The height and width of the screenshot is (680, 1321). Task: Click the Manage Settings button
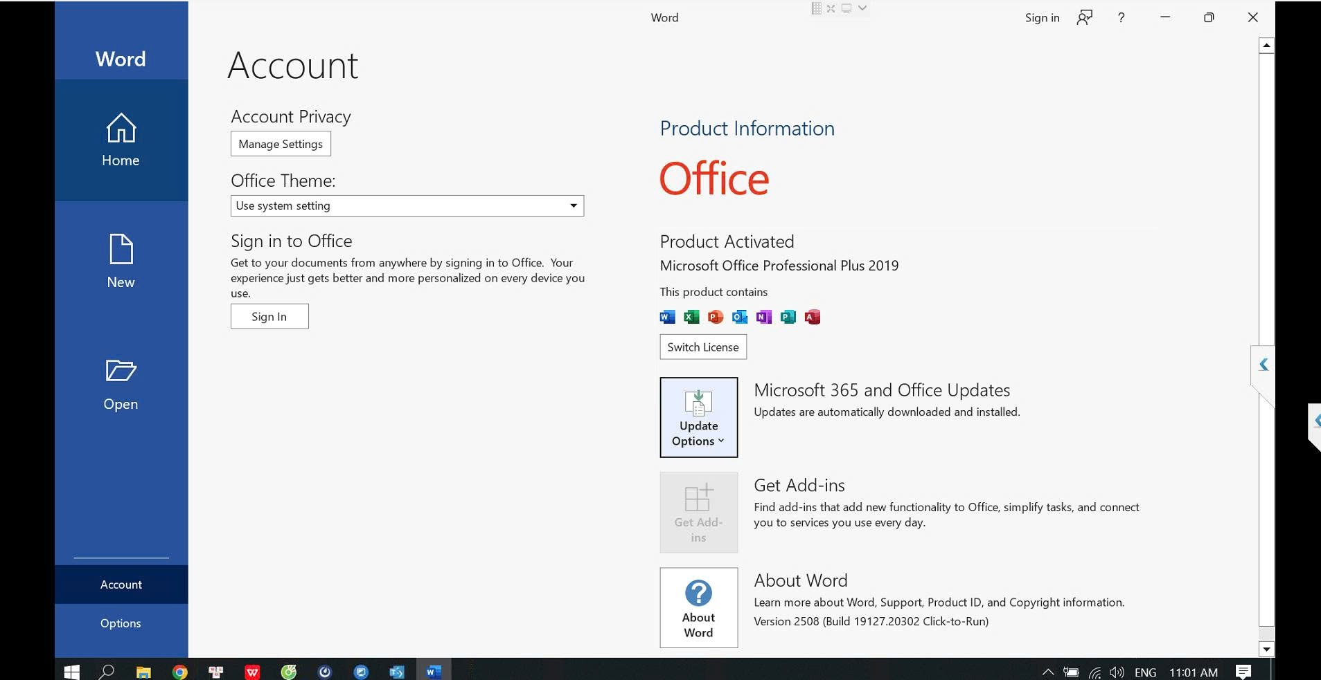281,144
